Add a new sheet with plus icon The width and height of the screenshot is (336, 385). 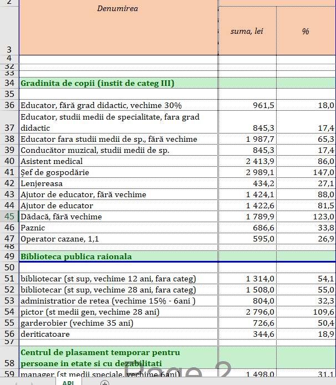(104, 382)
